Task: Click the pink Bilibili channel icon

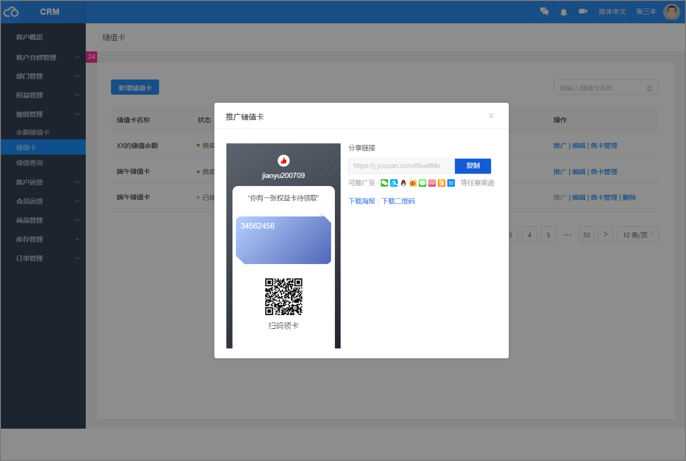Action: 432,183
